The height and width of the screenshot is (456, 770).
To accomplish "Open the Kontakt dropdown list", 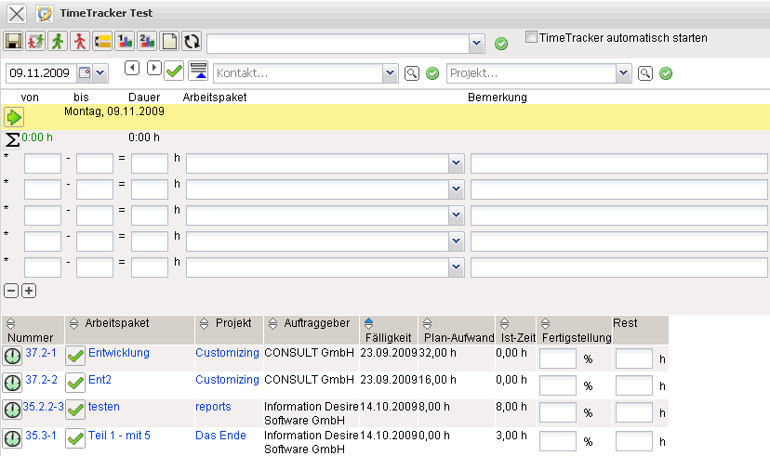I will [390, 72].
